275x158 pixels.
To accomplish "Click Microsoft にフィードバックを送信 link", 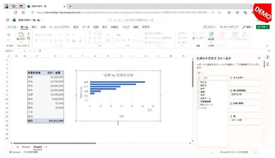I will click(x=234, y=152).
